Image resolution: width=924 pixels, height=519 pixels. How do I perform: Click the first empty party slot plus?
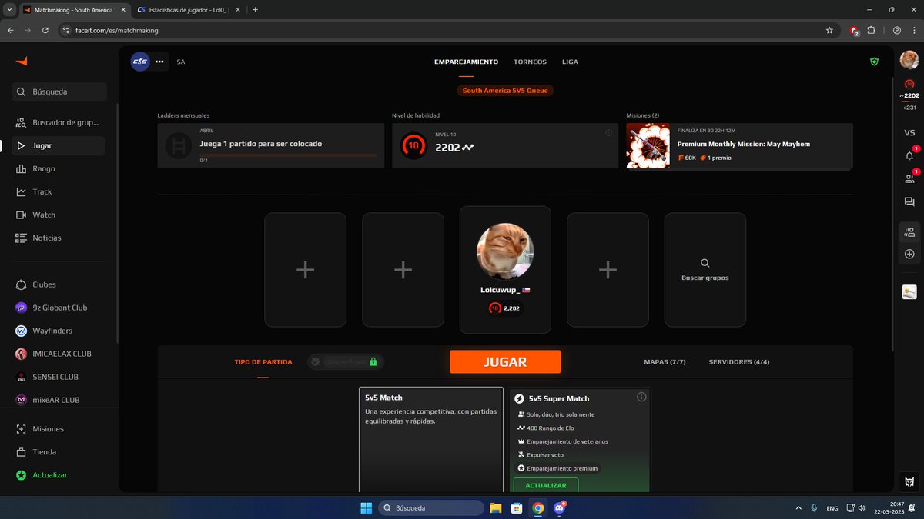click(x=305, y=270)
